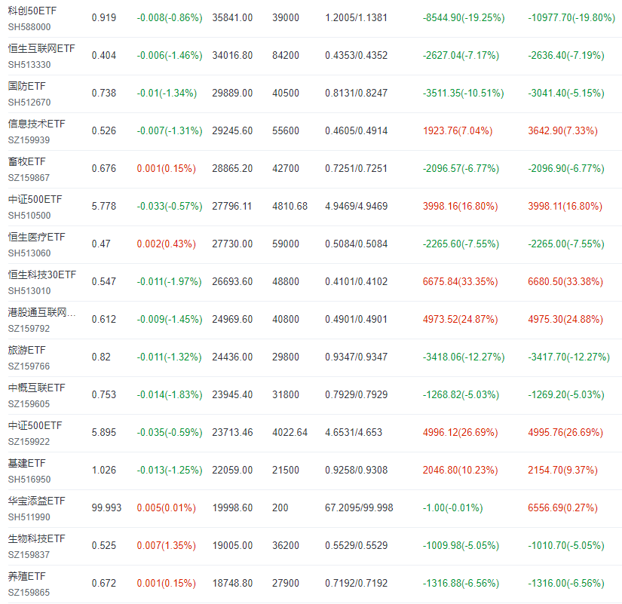Select 畜牧ETF change 0.001(0.15%) at price 0.676
This screenshot has height=604, width=622.
166,169
